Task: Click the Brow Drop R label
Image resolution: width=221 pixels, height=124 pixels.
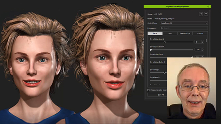Action: [155, 77]
